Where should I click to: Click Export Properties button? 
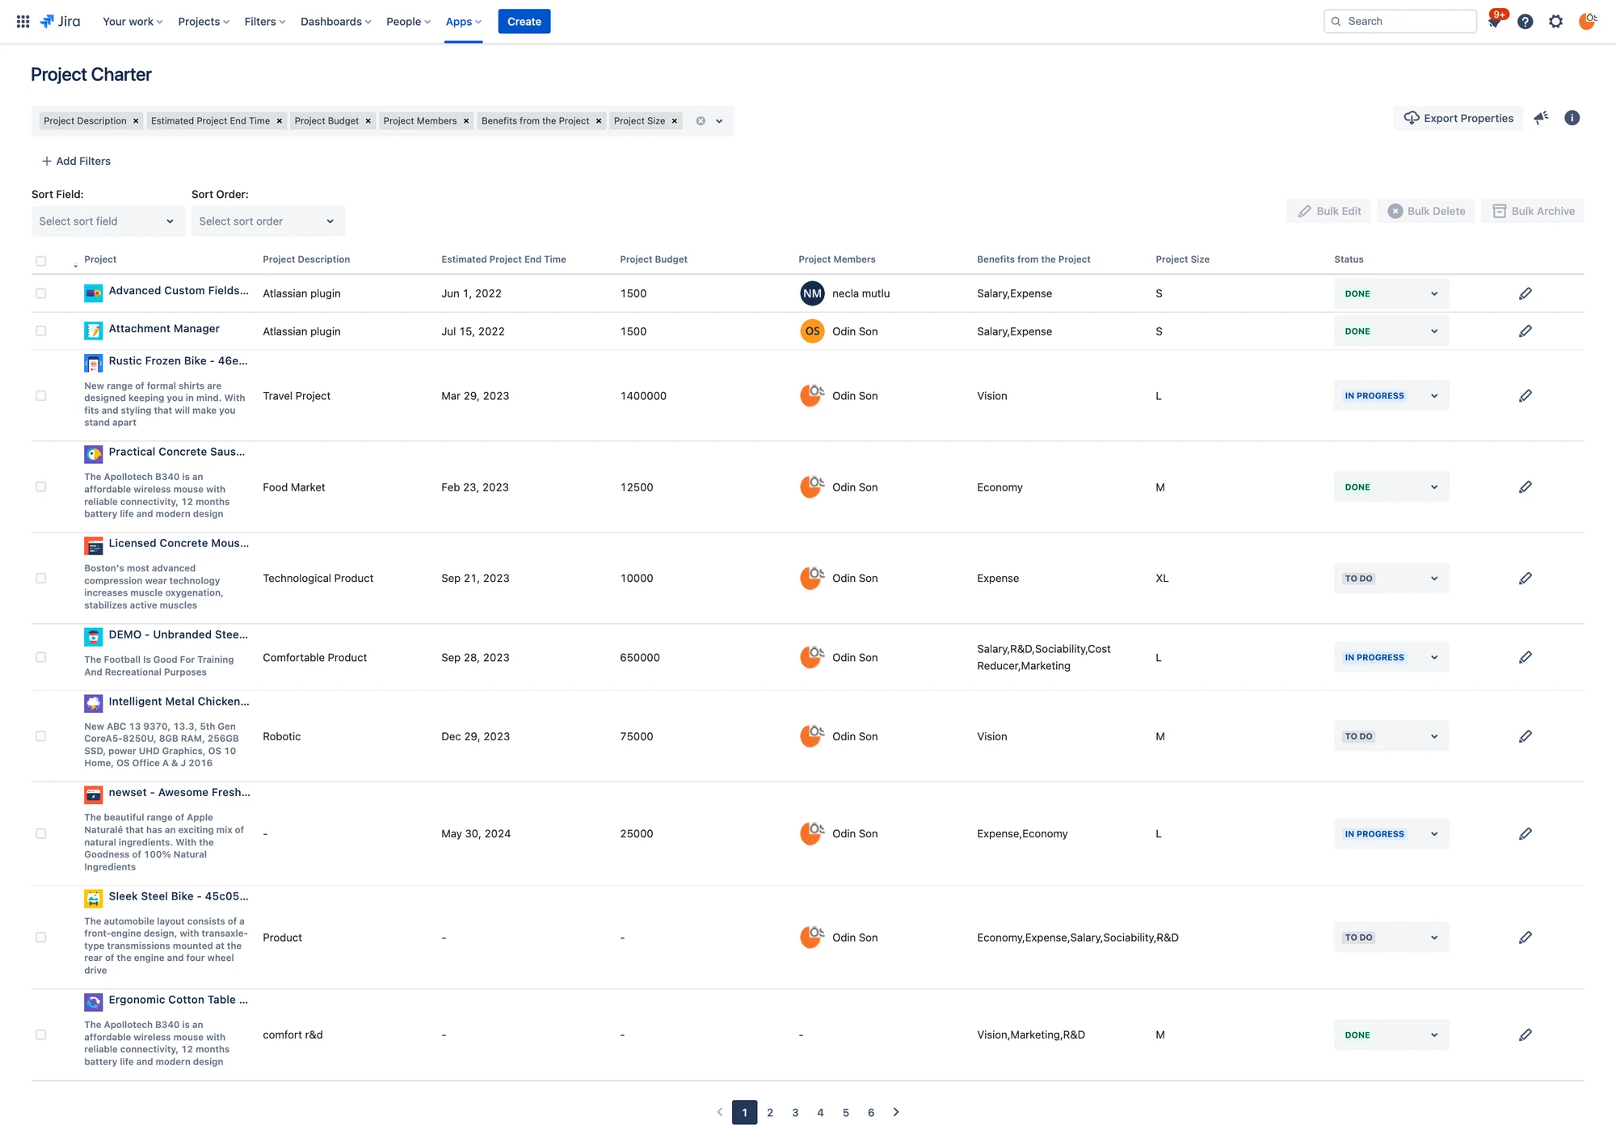point(1458,118)
